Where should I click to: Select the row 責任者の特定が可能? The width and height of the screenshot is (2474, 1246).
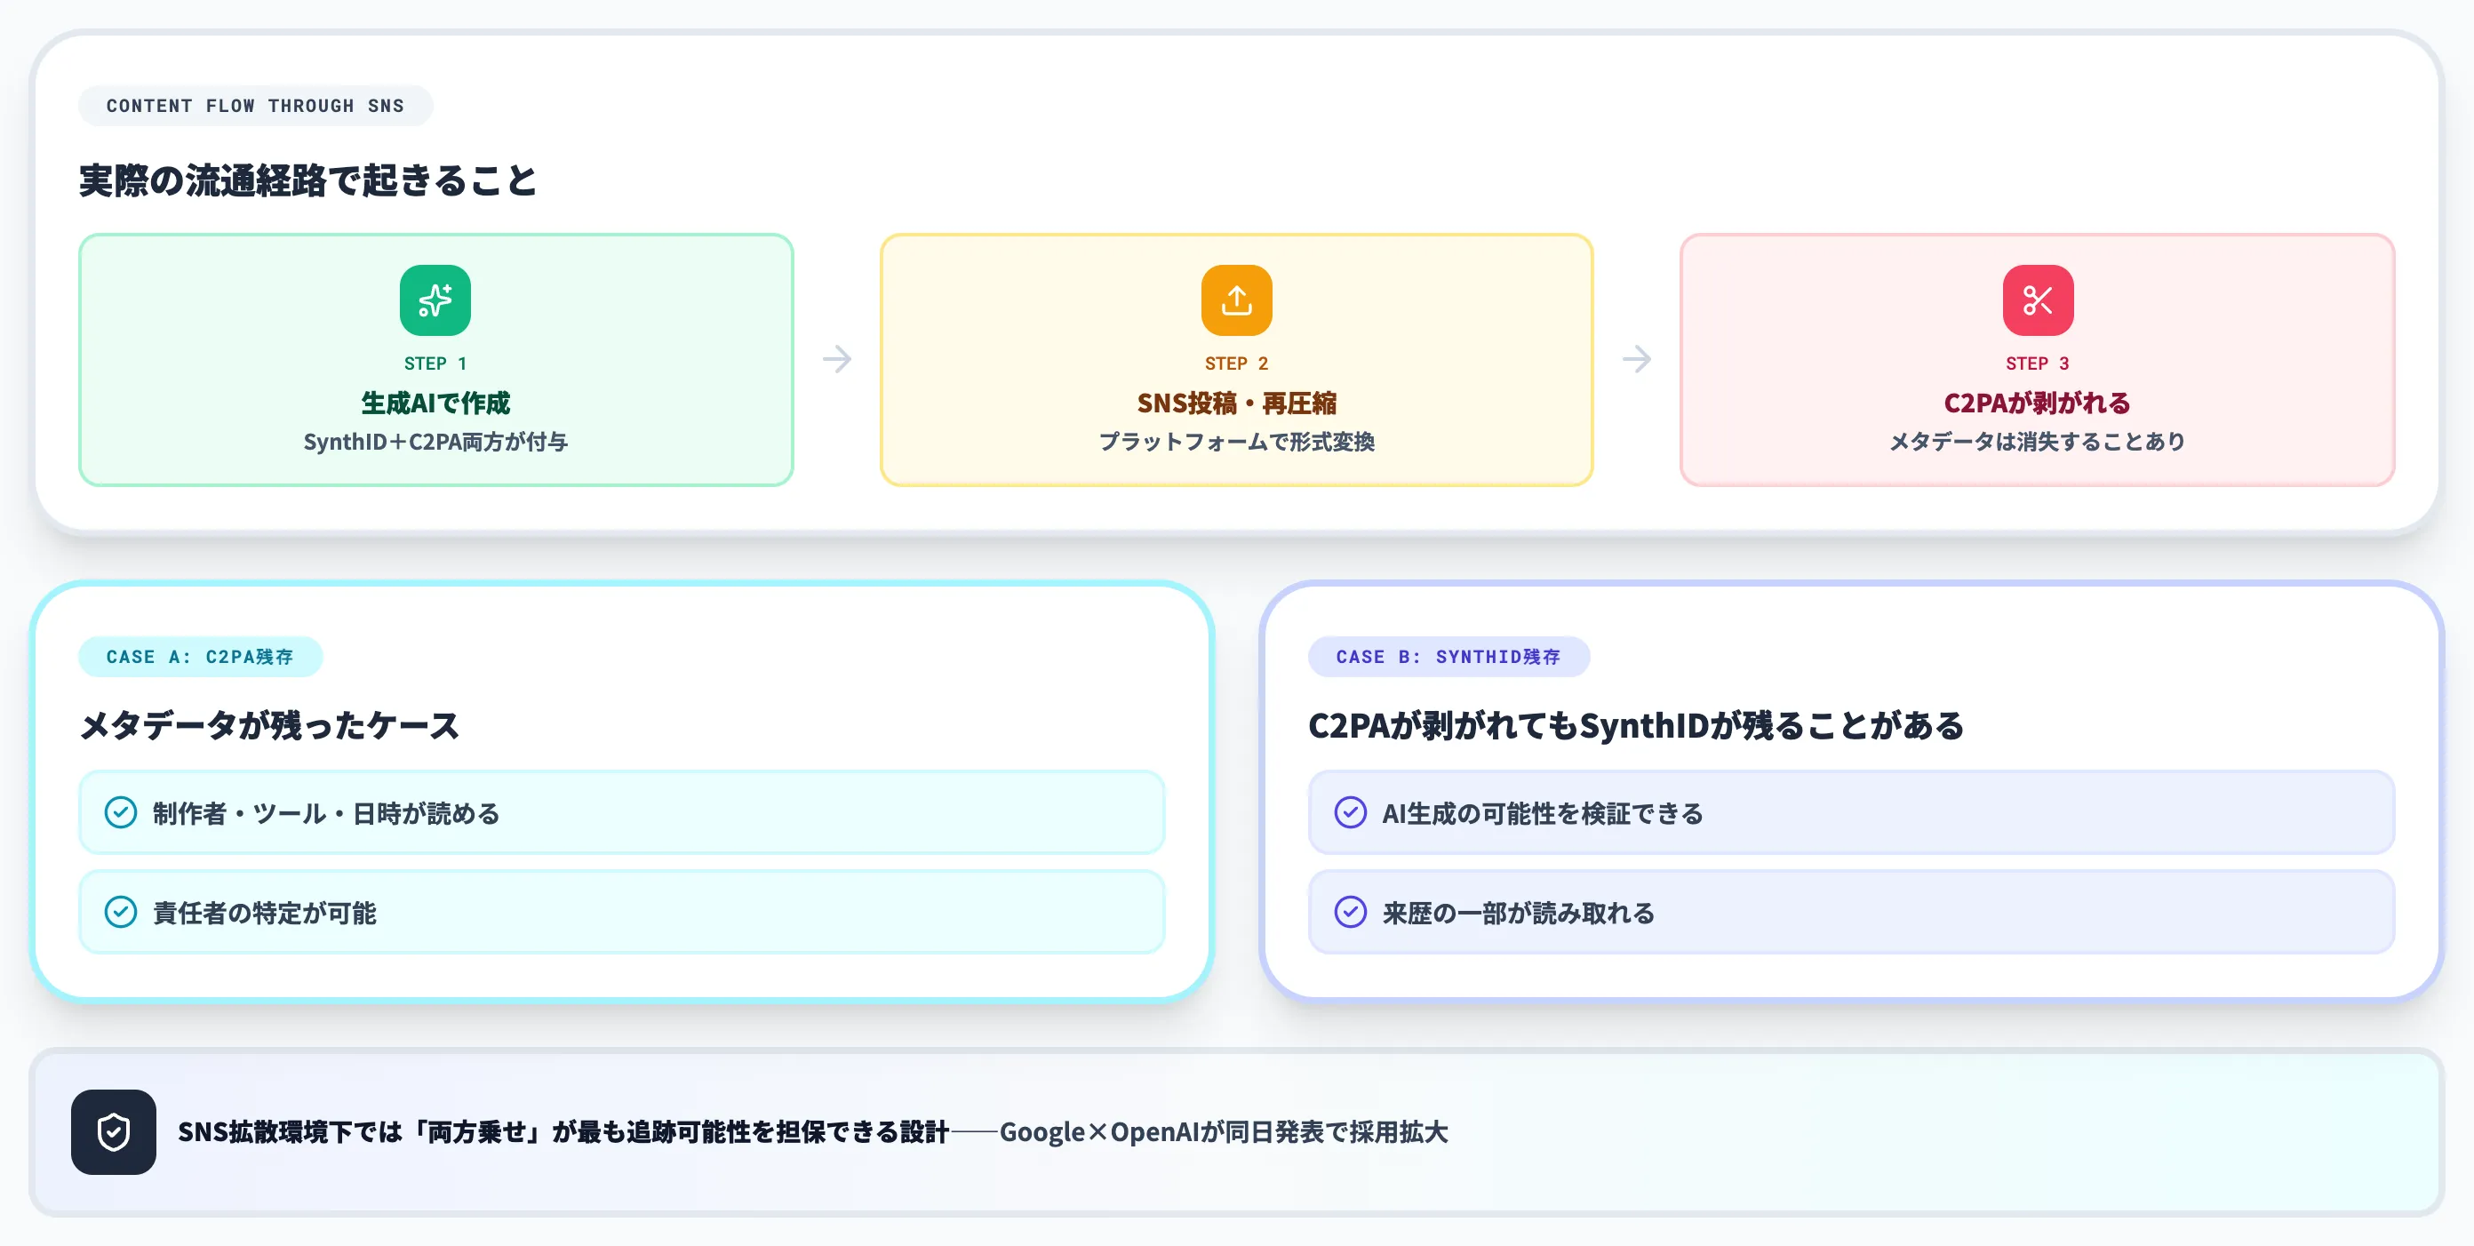621,912
